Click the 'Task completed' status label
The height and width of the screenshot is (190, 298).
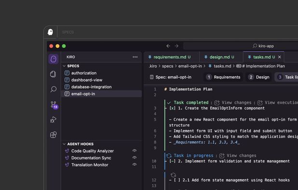click(191, 103)
